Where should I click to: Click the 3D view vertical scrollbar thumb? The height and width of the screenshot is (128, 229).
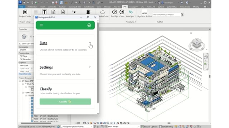(x=210, y=76)
